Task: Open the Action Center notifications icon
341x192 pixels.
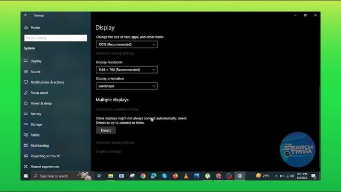Action: click(x=313, y=176)
